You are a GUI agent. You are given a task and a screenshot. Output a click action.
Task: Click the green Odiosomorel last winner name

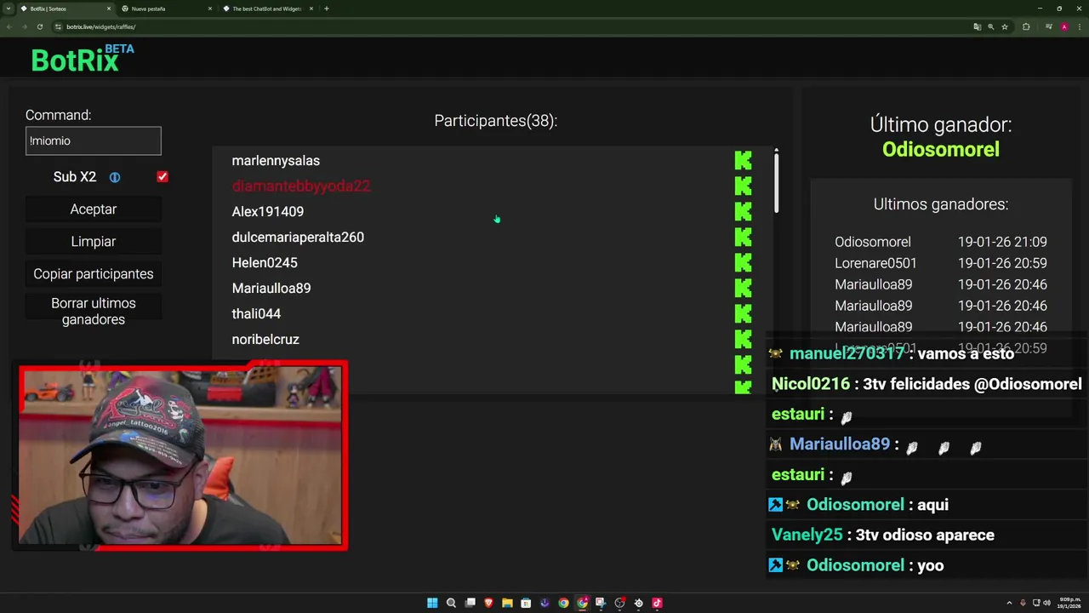point(941,150)
